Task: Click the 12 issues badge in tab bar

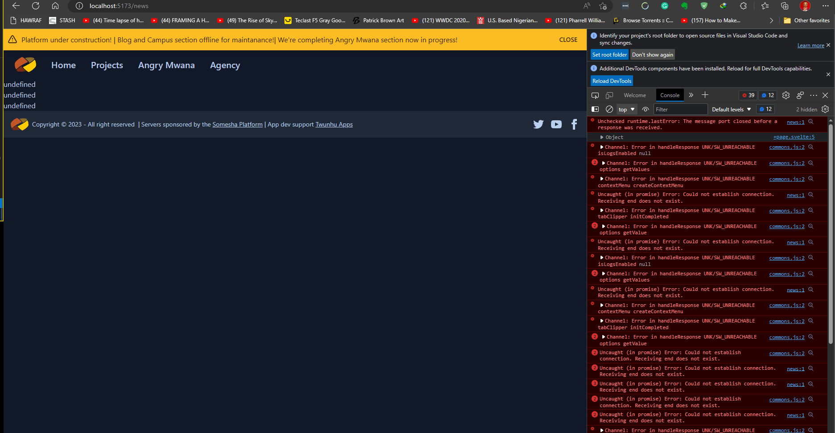Action: (x=767, y=95)
